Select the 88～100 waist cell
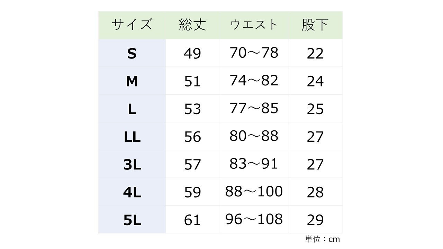Image resolution: width=443 pixels, height=249 pixels. point(254,192)
